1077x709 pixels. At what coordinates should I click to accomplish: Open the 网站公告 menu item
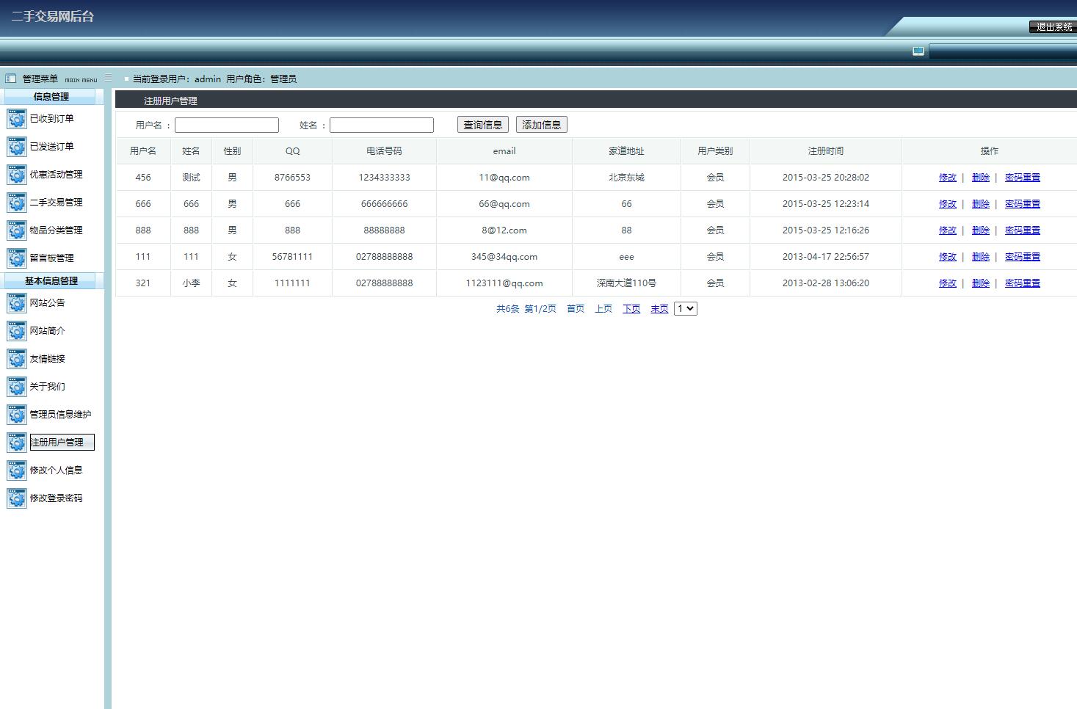coord(47,302)
